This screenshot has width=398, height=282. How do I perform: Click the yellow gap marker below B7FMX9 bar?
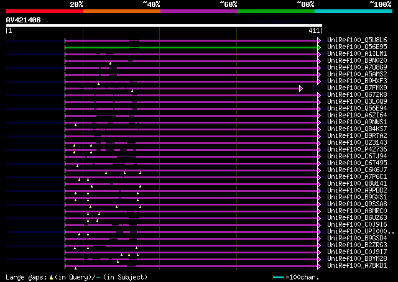tap(132, 91)
